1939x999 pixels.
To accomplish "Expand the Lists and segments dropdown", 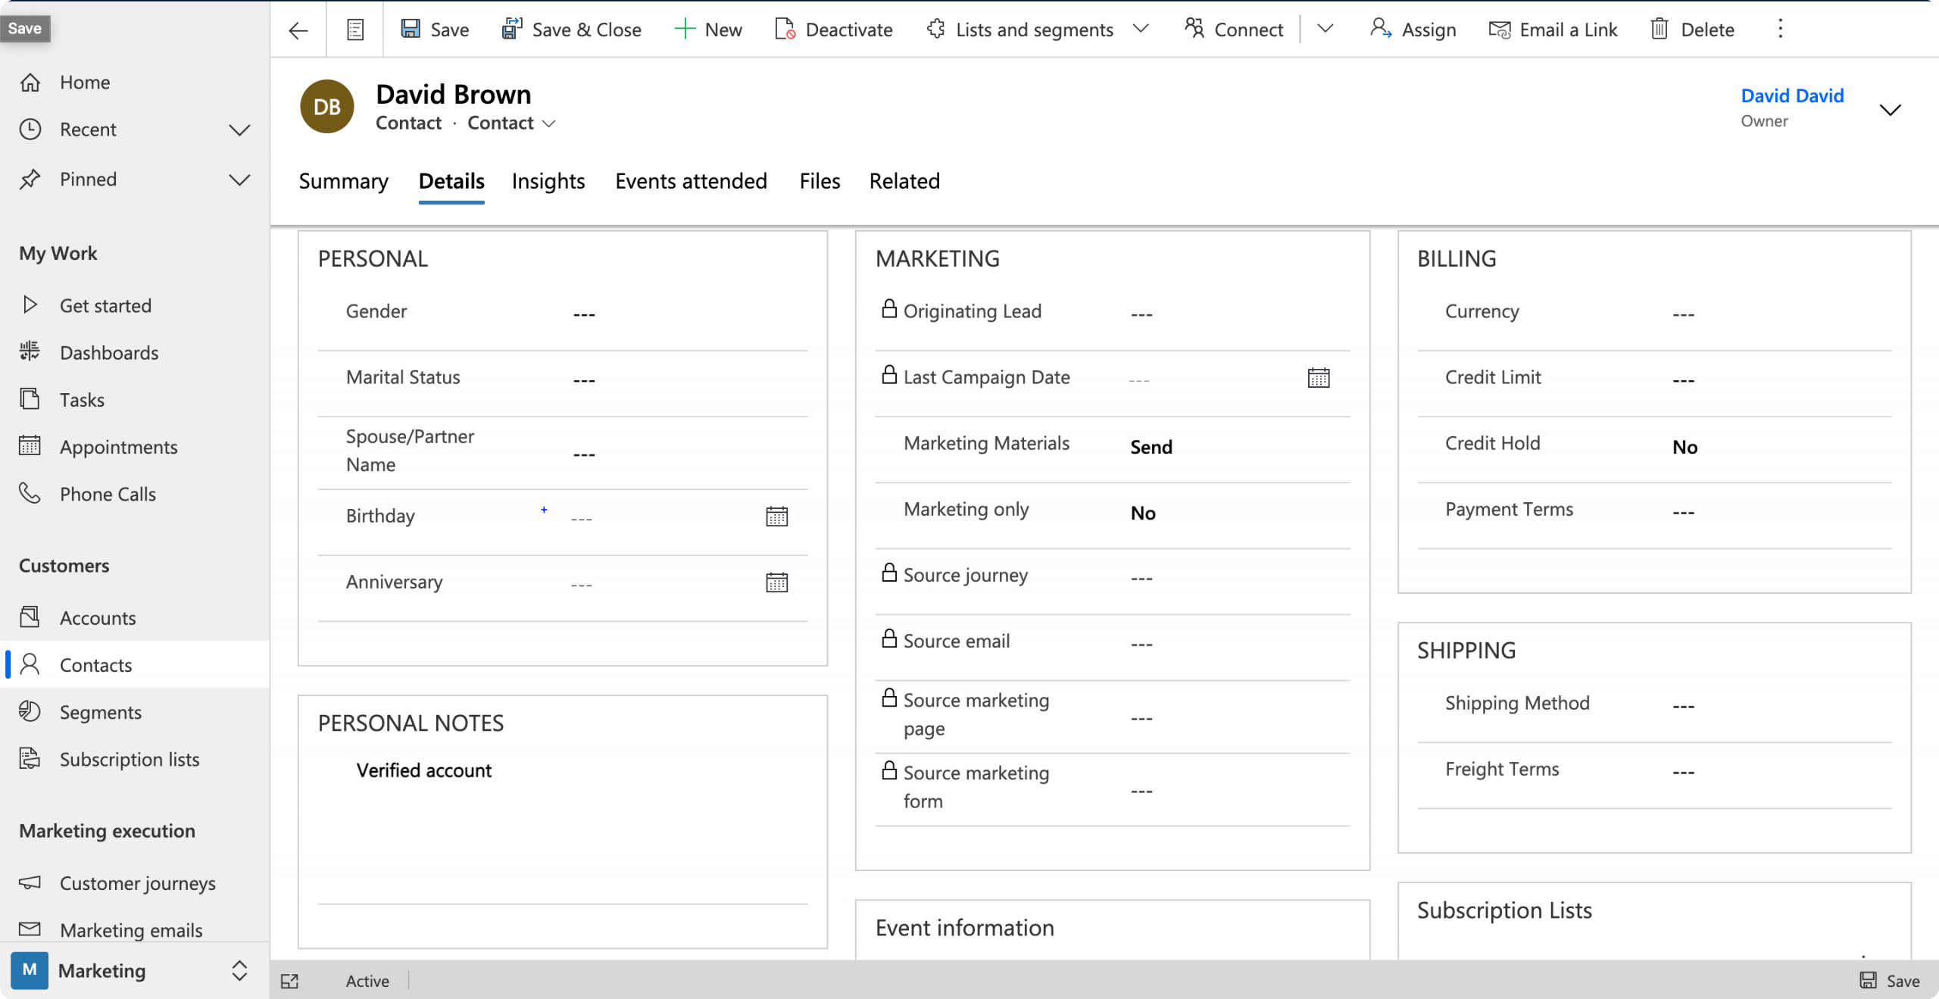I will click(x=1143, y=28).
